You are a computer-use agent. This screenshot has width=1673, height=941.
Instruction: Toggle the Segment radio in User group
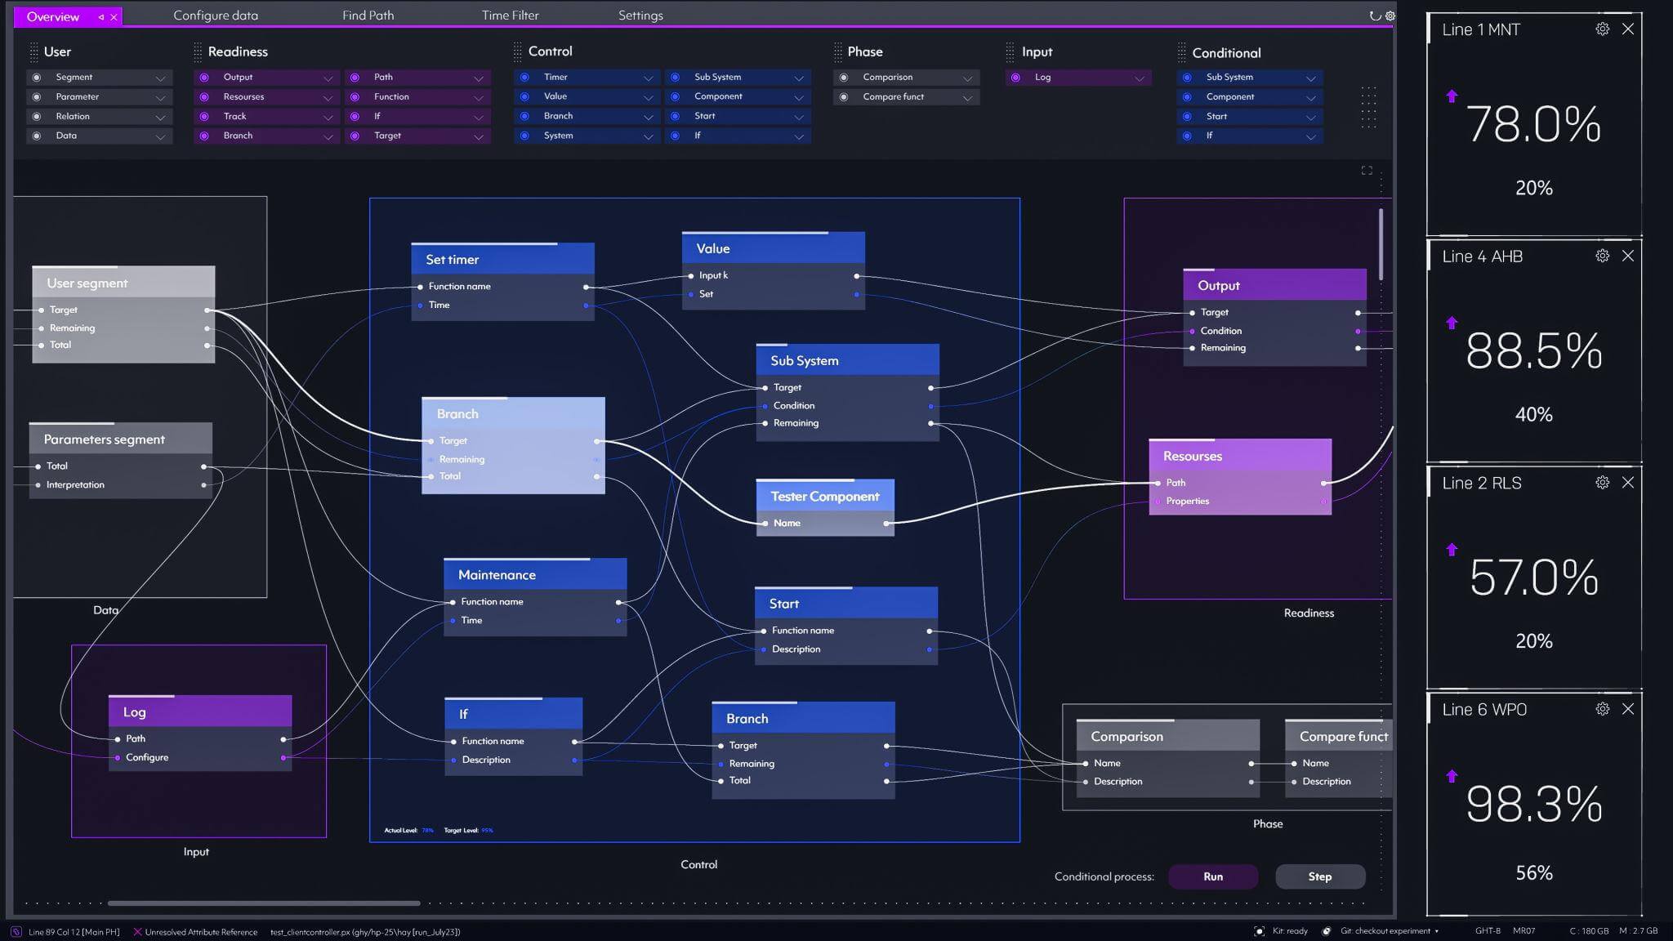(x=36, y=78)
